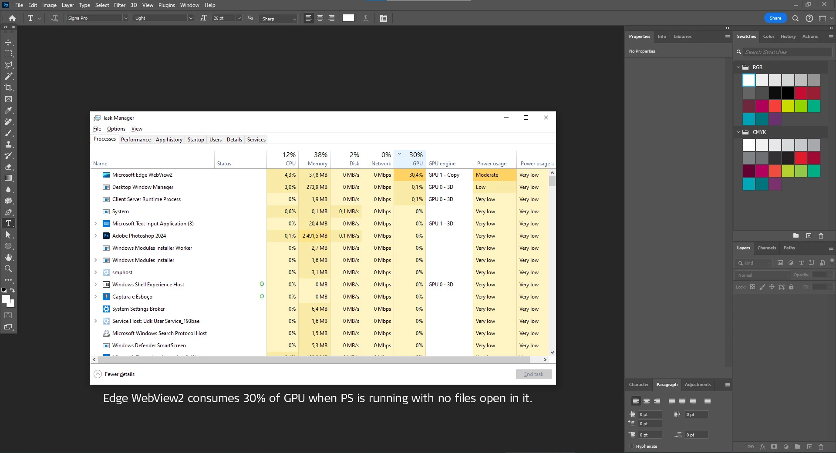Click the foreground color box
The width and height of the screenshot is (836, 453).
(x=6, y=299)
